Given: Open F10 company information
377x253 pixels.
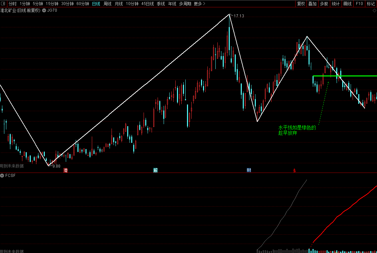Looking at the screenshot, I should point(359,4).
